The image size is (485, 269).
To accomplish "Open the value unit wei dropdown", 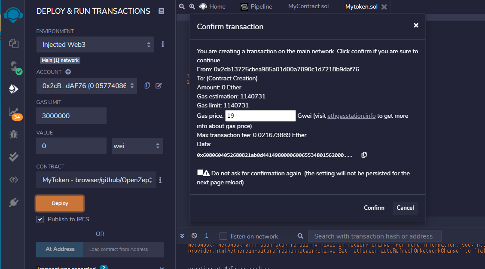I will coord(137,146).
